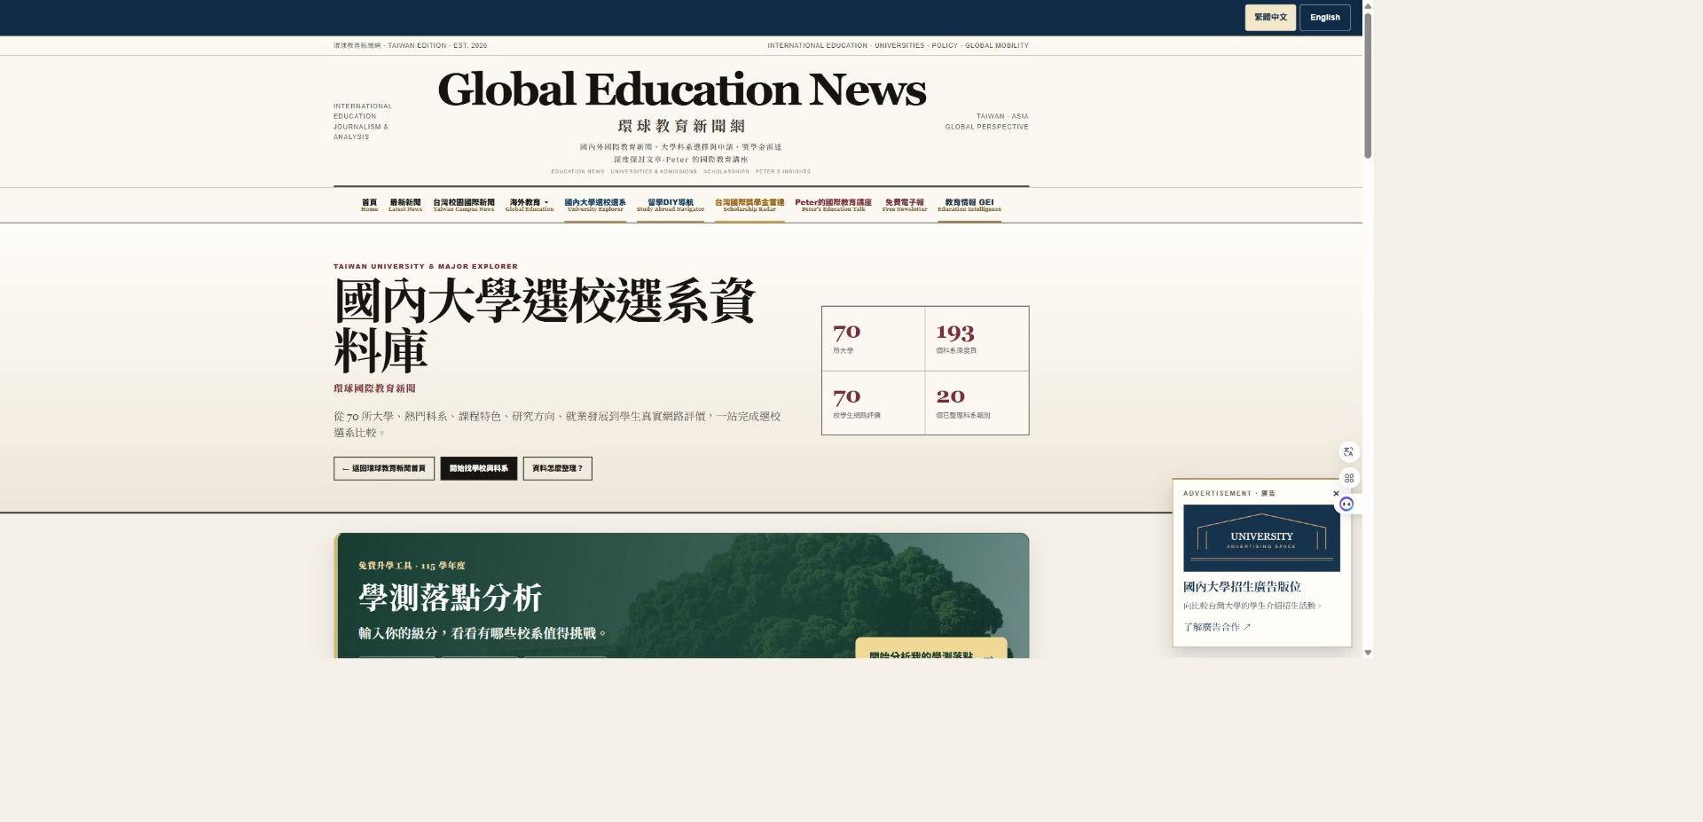Open 台灣校園國際新聞 Taiwan Campus News
This screenshot has width=1703, height=822.
[x=464, y=205]
